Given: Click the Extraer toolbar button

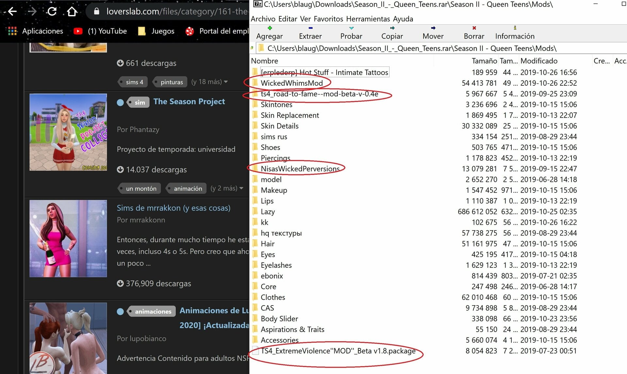Looking at the screenshot, I should [310, 33].
